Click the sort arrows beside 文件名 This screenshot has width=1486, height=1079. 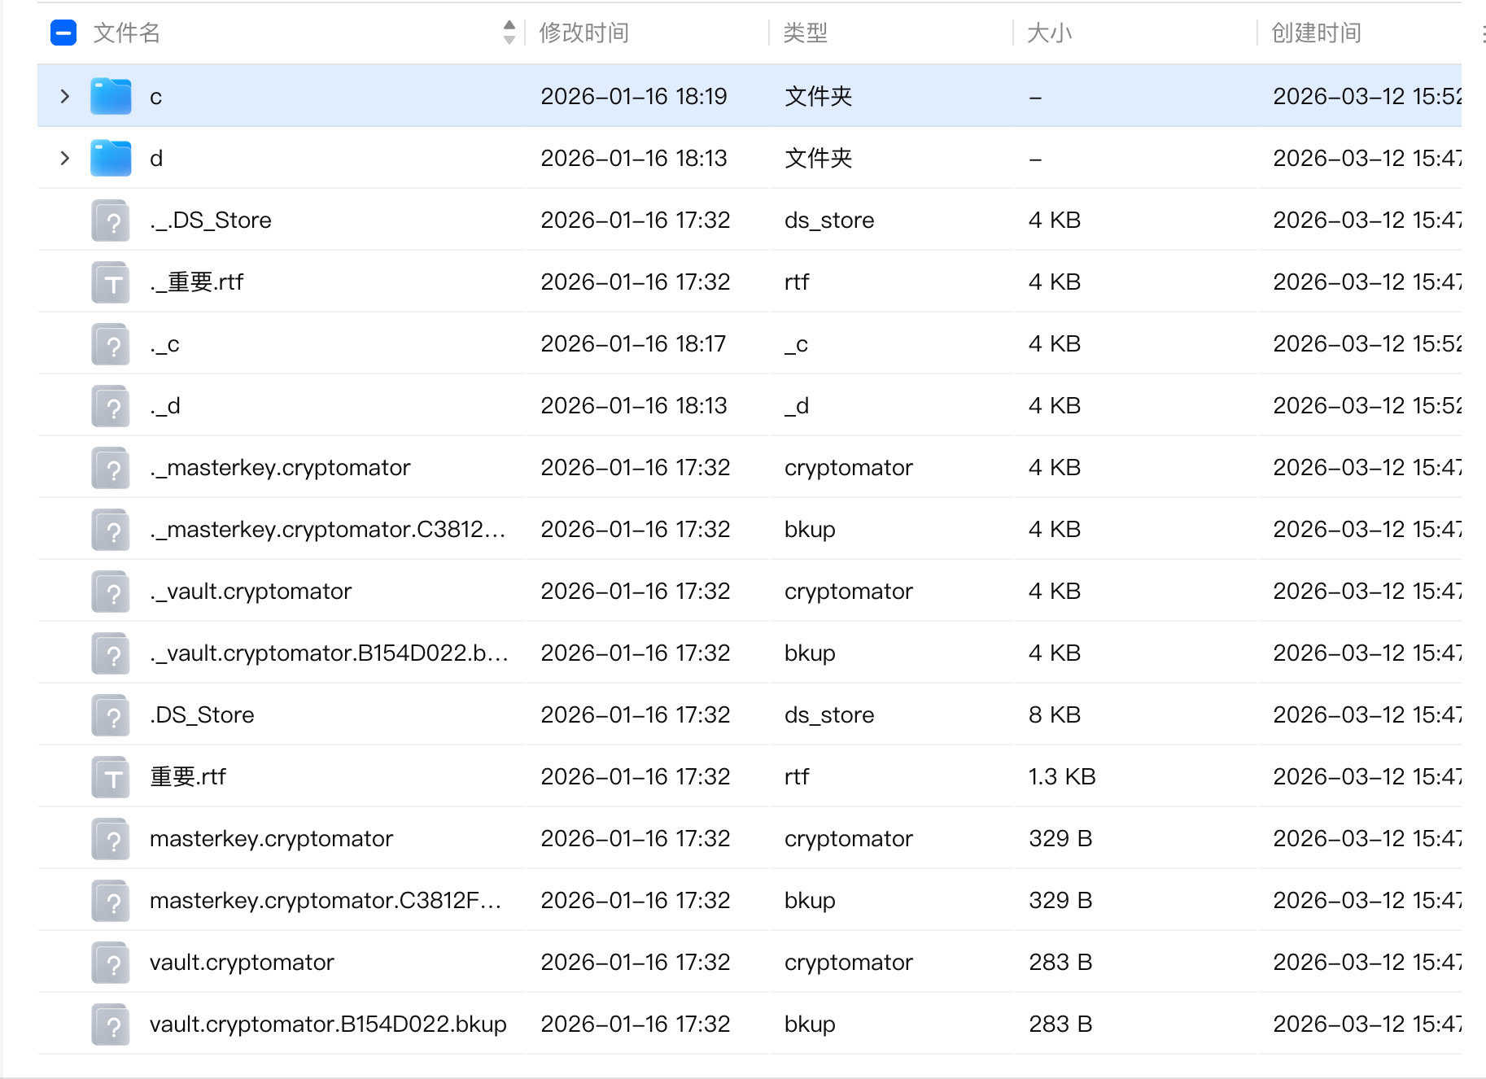pyautogui.click(x=509, y=33)
